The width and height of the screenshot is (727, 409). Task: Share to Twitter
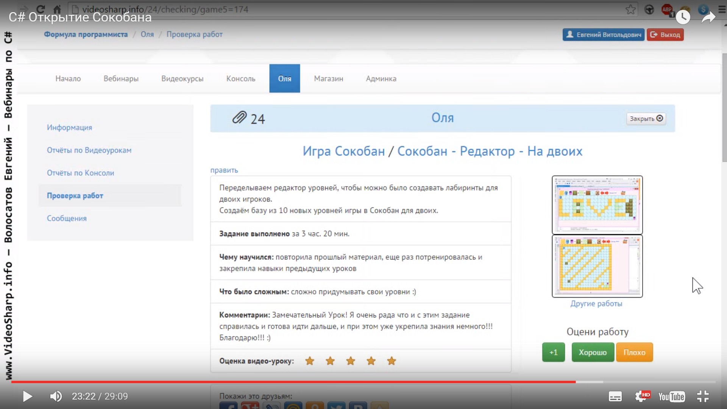[x=337, y=406]
